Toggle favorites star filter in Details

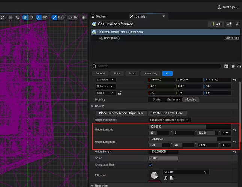point(233,66)
